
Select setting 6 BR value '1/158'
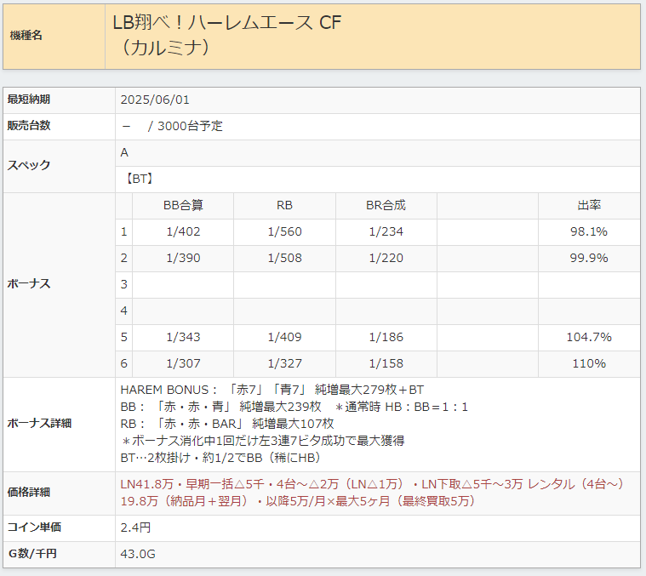click(386, 363)
